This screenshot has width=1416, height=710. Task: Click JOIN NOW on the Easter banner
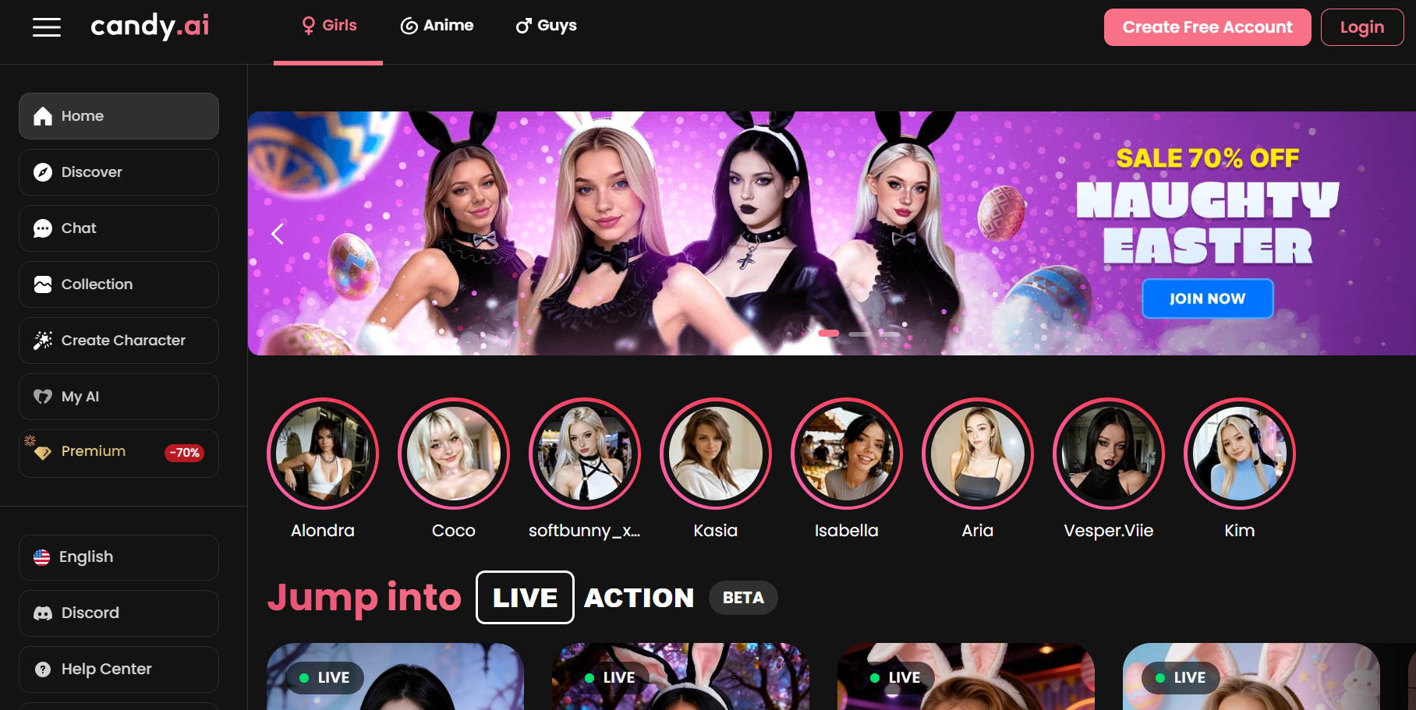[1208, 298]
